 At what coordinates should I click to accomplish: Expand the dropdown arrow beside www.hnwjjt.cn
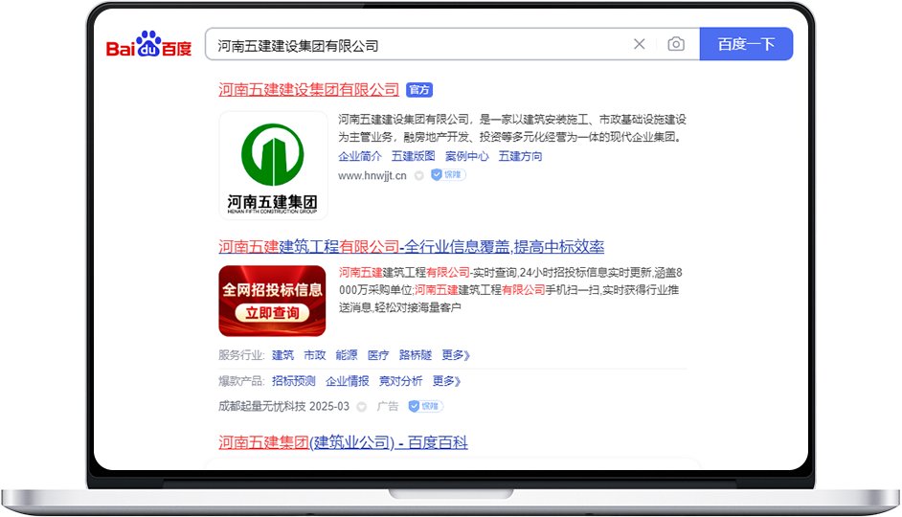[419, 176]
